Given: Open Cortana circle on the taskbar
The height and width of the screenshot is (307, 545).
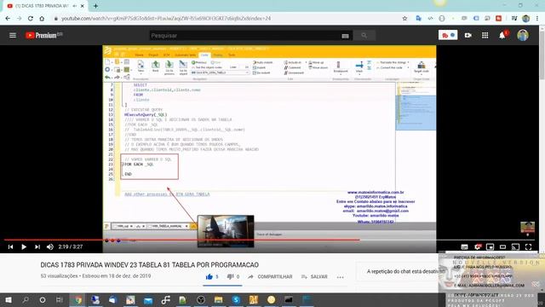Looking at the screenshot, I should [43, 299].
